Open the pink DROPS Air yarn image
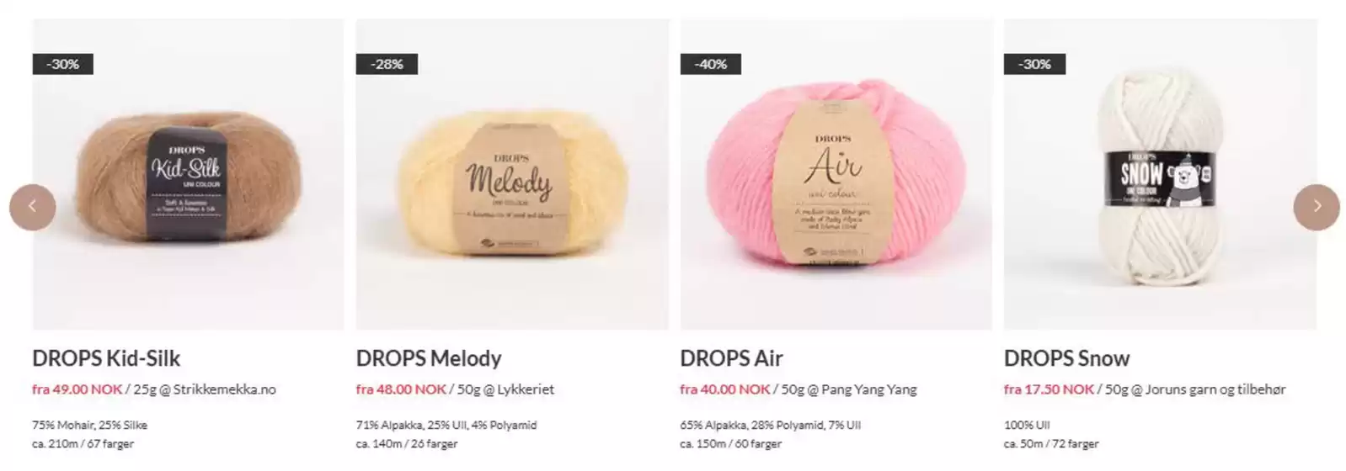 point(836,175)
